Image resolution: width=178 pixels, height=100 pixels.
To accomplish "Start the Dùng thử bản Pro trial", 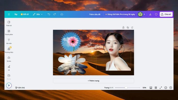I will (120, 14).
